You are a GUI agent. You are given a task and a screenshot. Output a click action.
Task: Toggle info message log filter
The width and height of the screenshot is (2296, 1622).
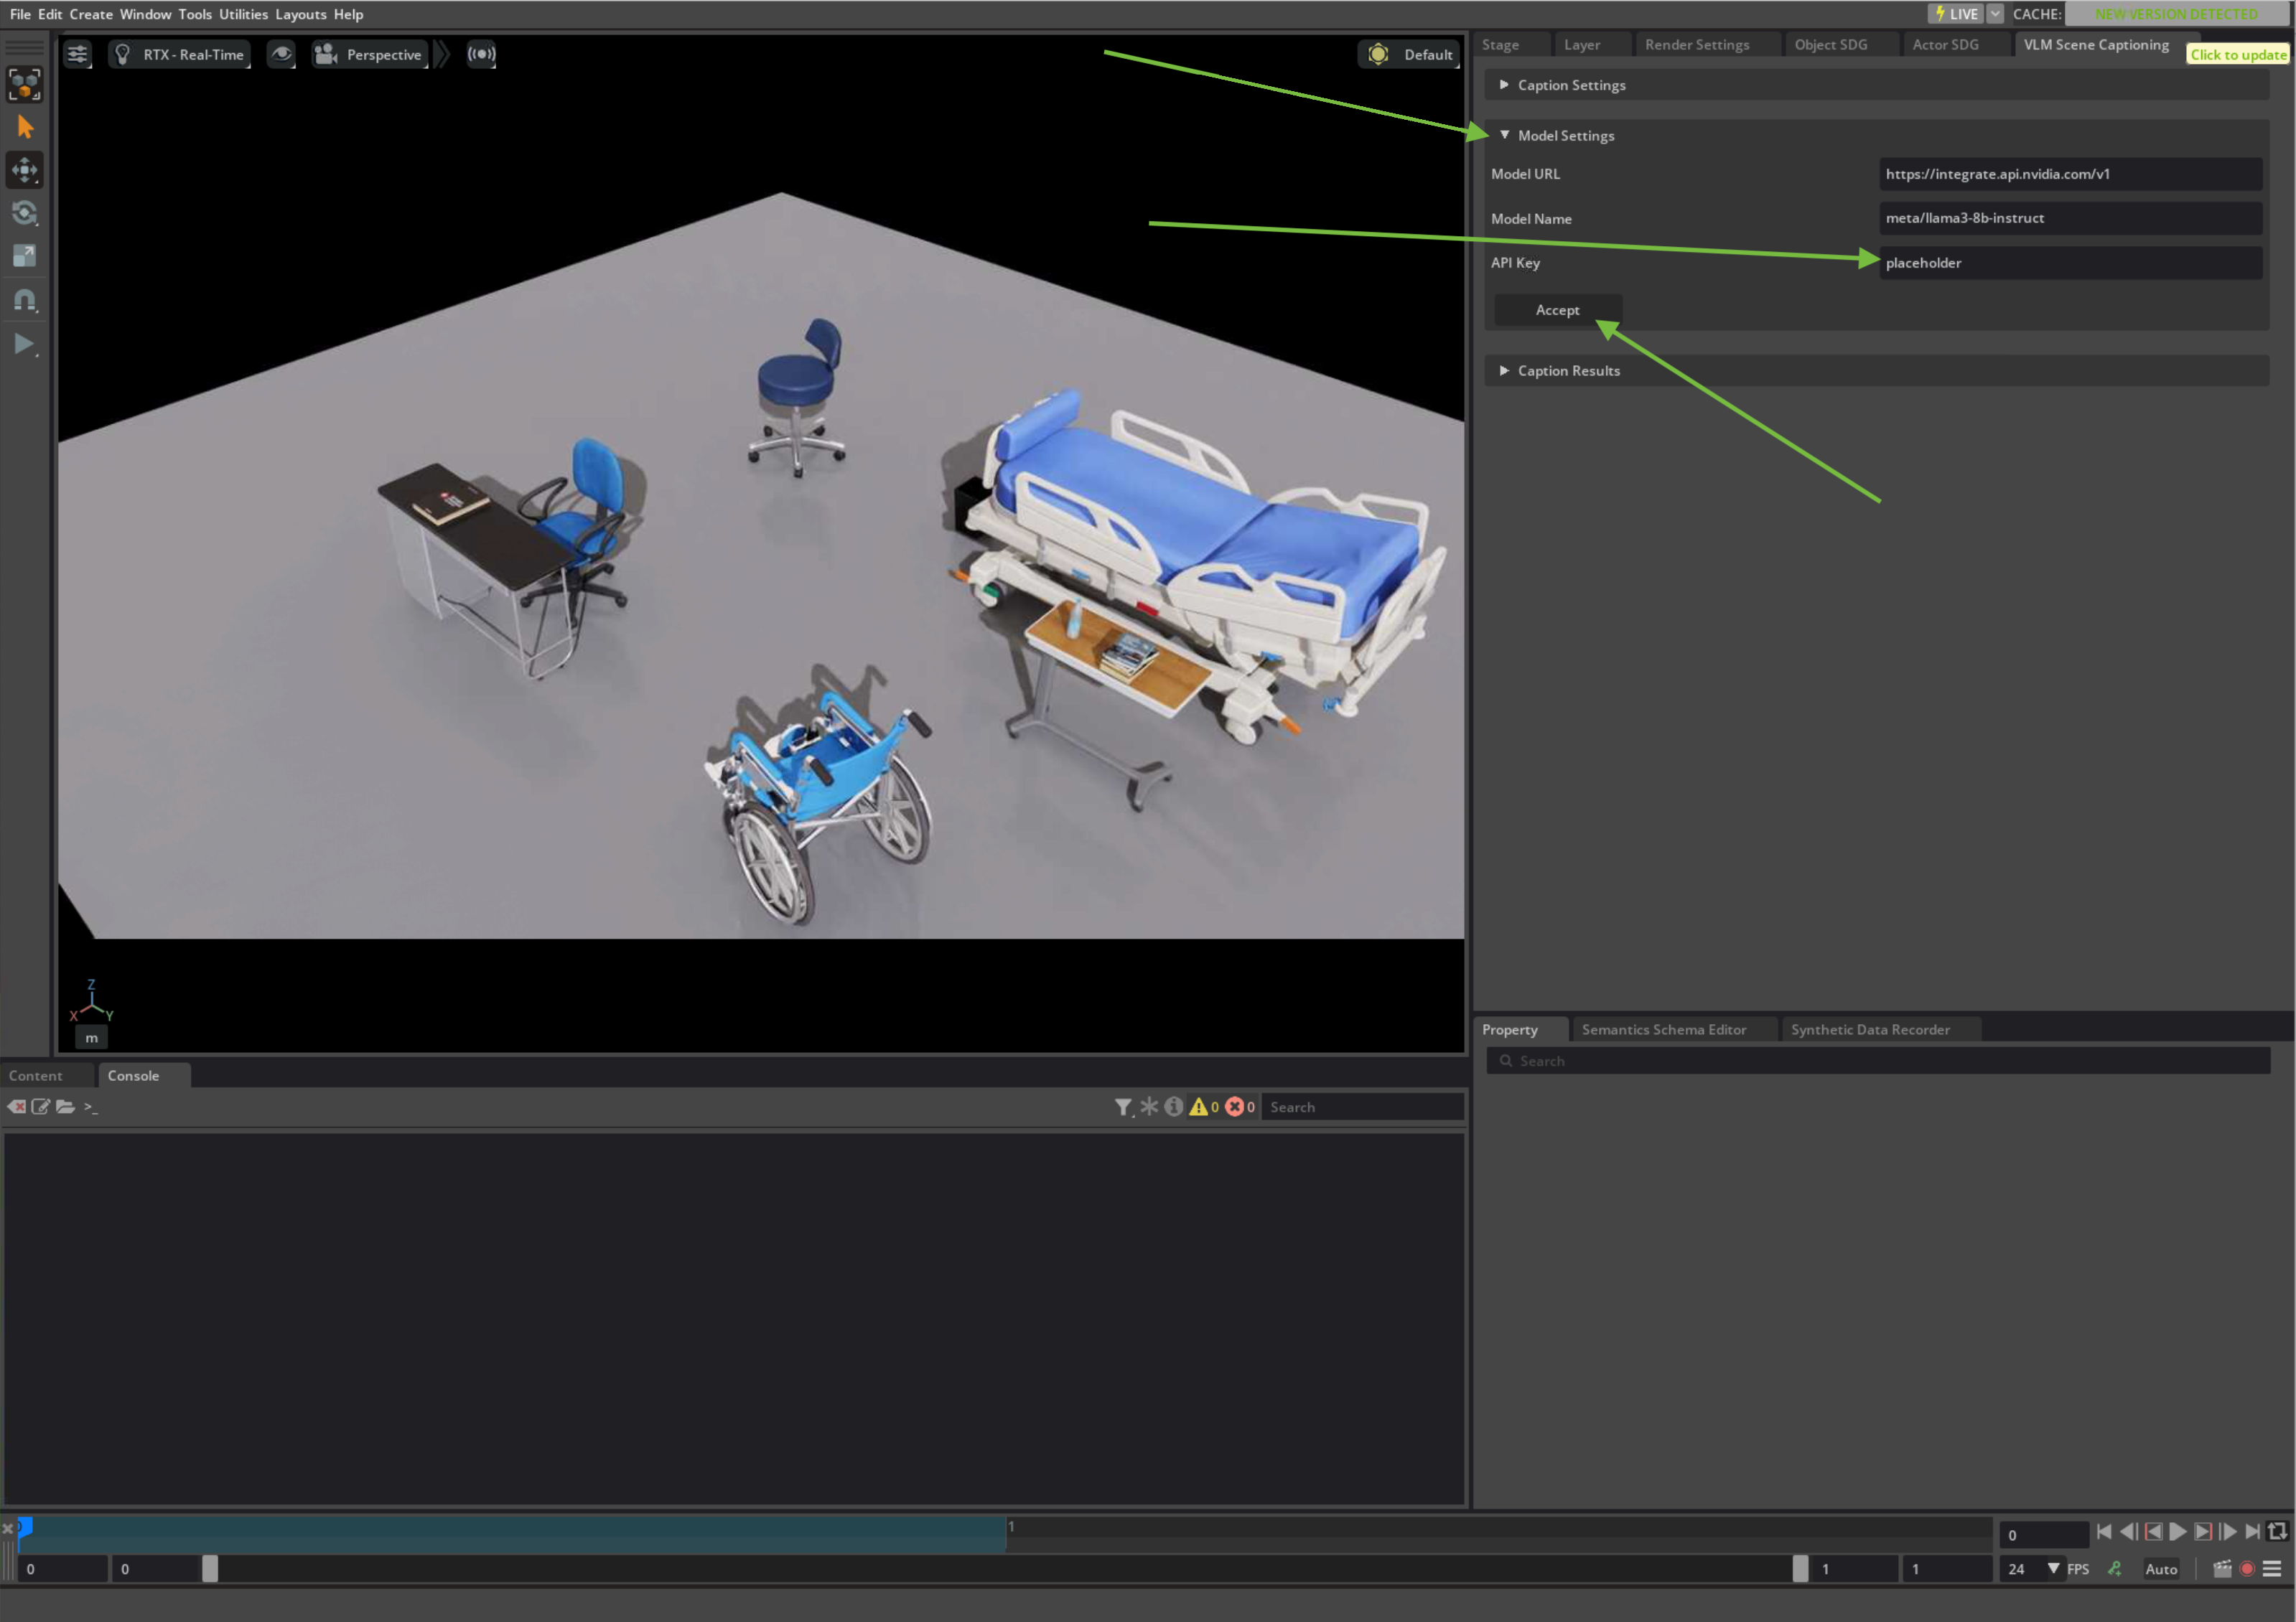(x=1174, y=1106)
